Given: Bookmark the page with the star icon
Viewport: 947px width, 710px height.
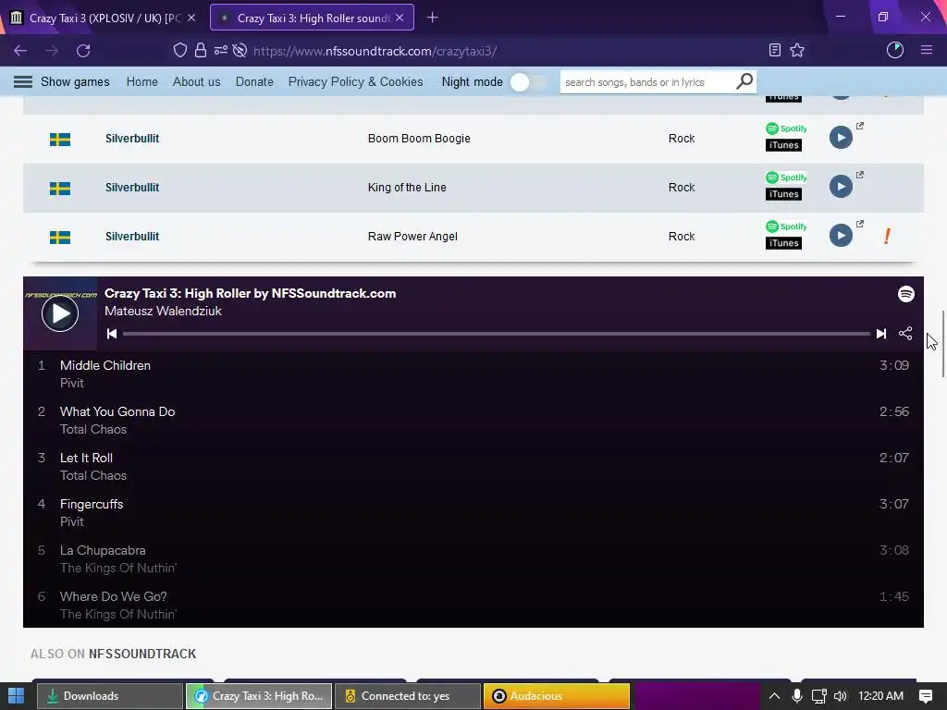Looking at the screenshot, I should click(x=797, y=51).
